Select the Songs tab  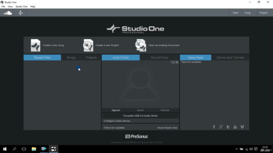tap(71, 58)
